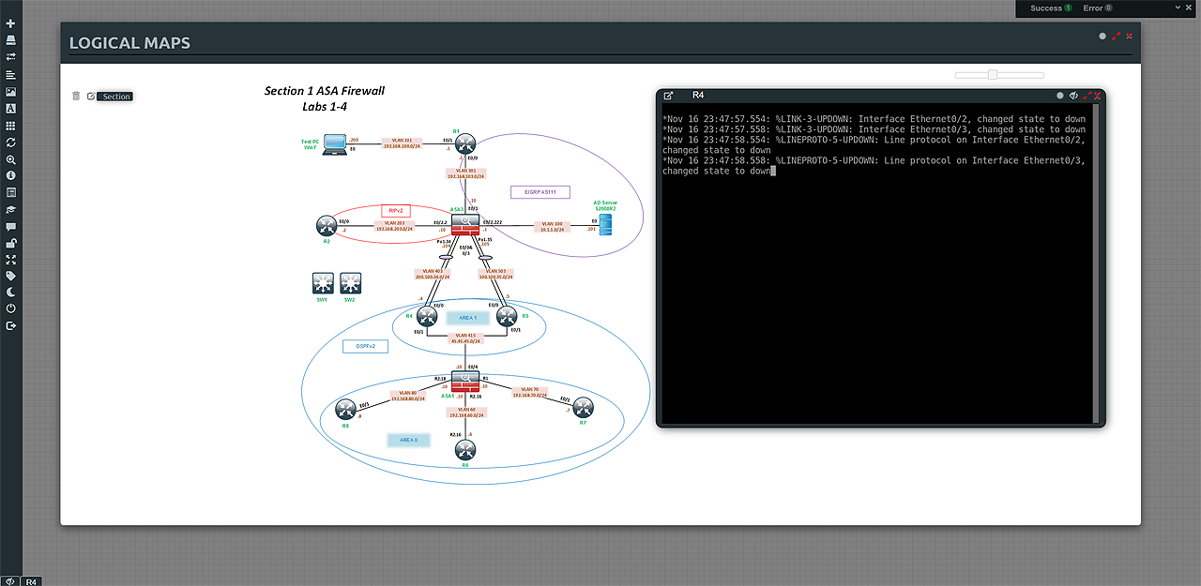Click the plus icon to add an object
1201x586 pixels.
point(10,23)
